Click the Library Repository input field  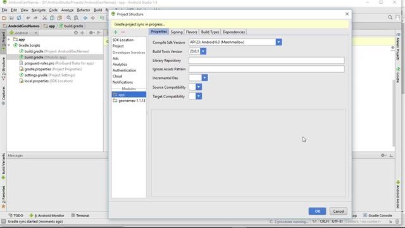266,61
